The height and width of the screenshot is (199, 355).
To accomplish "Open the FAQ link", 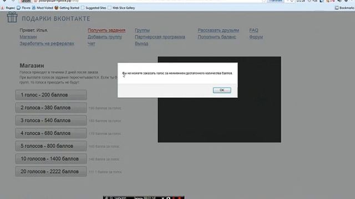I will coord(254,30).
